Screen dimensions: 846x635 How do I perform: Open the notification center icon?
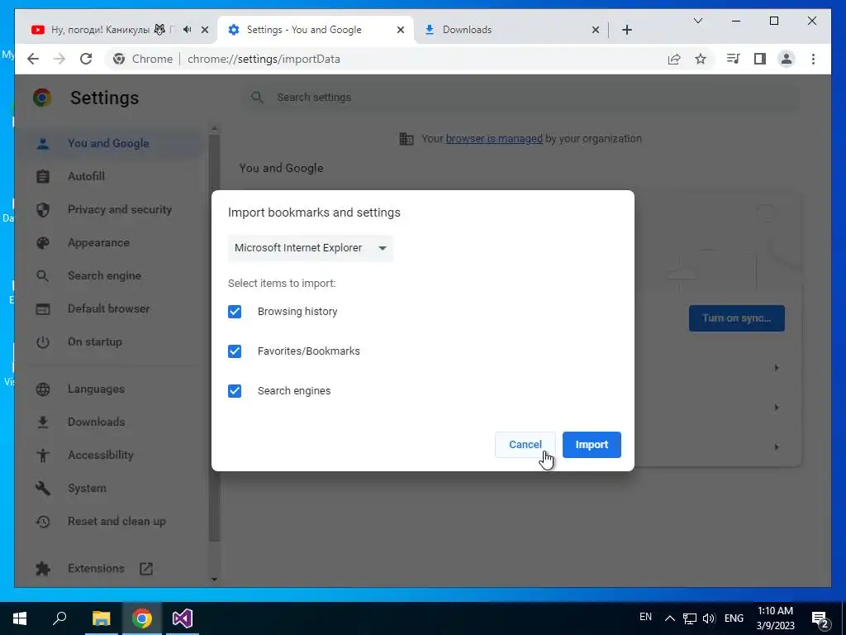(x=820, y=619)
